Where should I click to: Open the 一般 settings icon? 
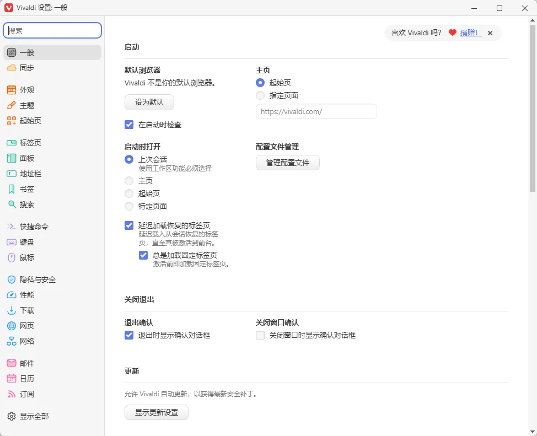click(x=12, y=52)
